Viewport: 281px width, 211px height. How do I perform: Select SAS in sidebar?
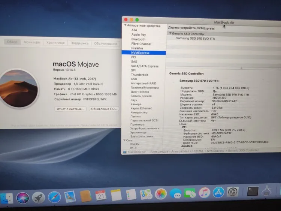tap(134, 61)
